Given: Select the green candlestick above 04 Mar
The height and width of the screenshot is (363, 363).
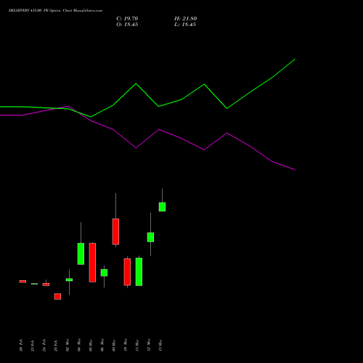Looking at the screenshot, I should (x=81, y=254).
